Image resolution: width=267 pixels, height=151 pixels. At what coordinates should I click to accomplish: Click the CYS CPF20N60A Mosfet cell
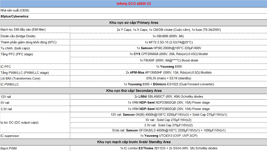168,54
